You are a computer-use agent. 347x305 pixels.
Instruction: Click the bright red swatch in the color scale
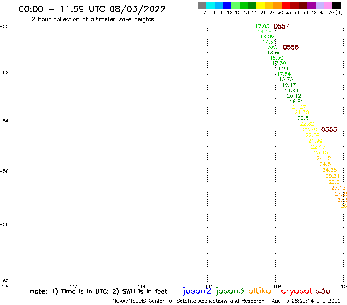click(x=286, y=6)
